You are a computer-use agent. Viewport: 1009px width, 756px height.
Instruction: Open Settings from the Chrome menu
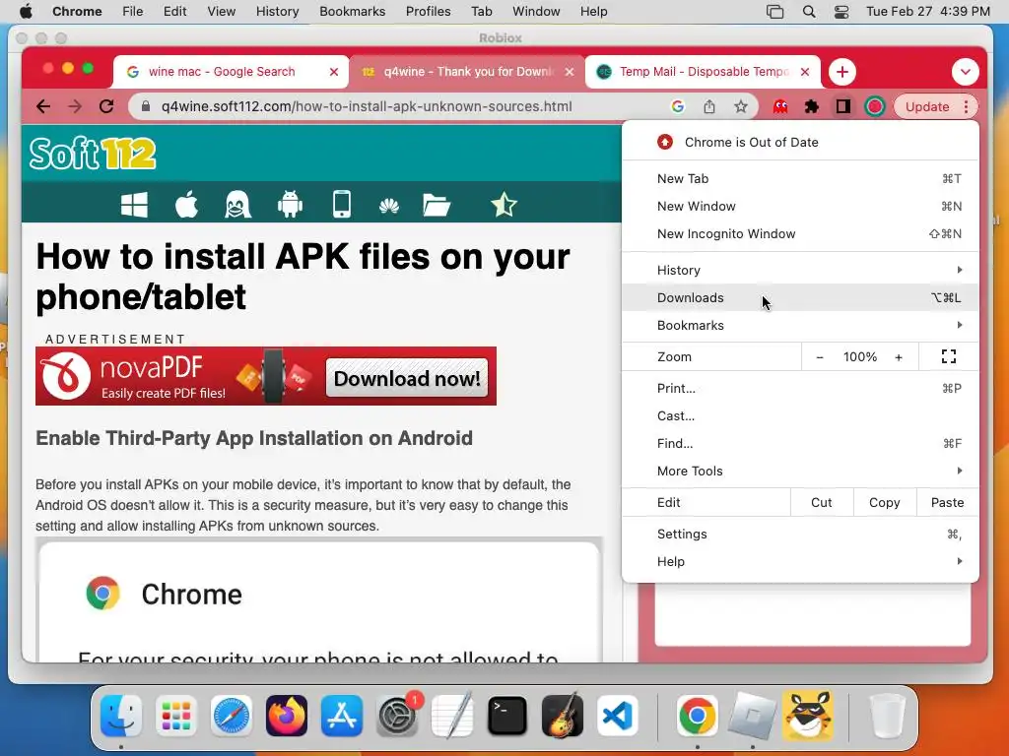click(800, 535)
